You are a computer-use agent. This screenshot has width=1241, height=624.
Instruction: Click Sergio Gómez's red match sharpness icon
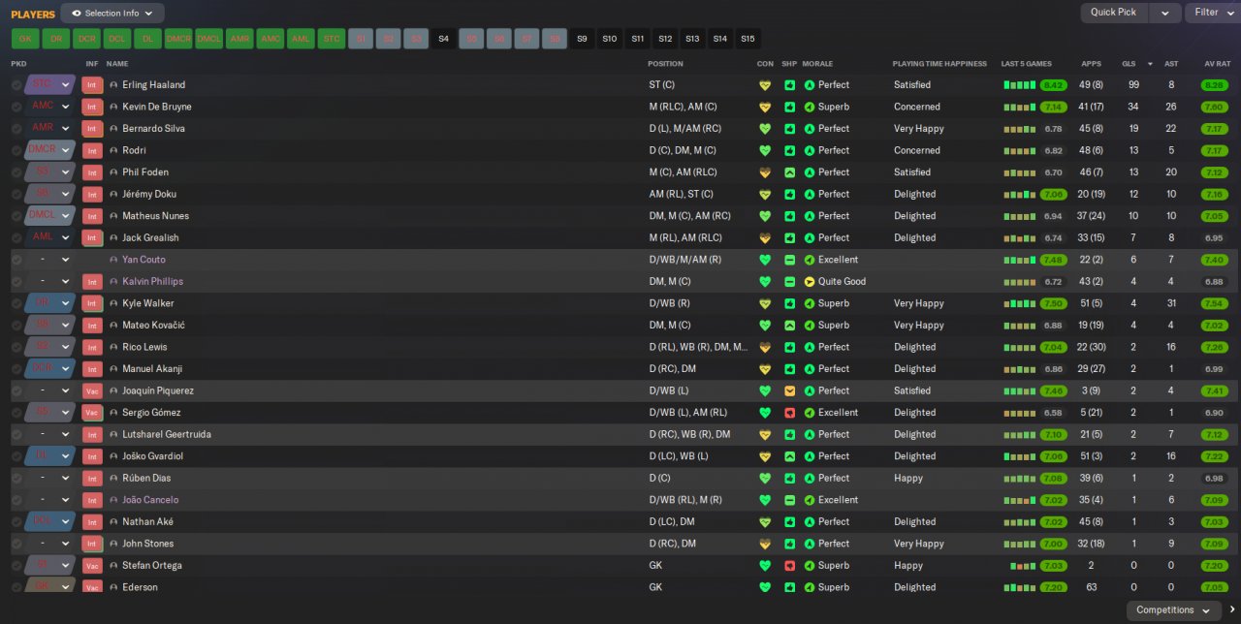[789, 413]
